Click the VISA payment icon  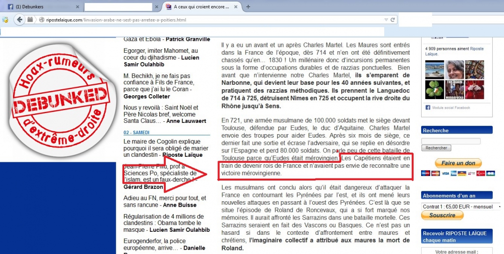[445, 173]
